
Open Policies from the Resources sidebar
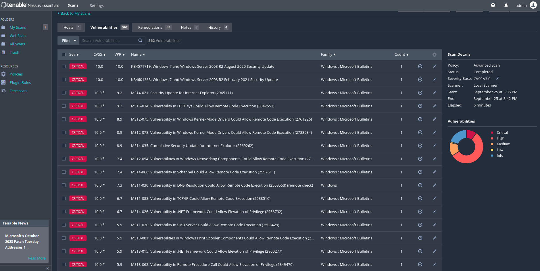point(16,74)
